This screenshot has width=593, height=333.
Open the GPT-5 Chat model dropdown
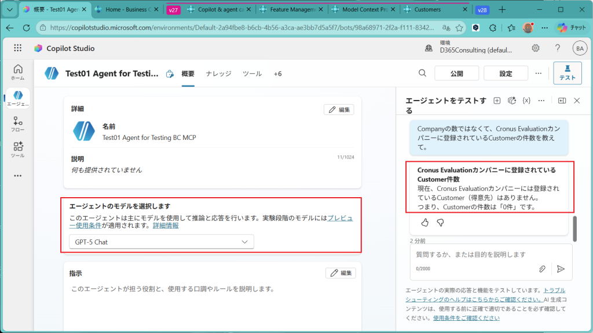click(x=161, y=242)
